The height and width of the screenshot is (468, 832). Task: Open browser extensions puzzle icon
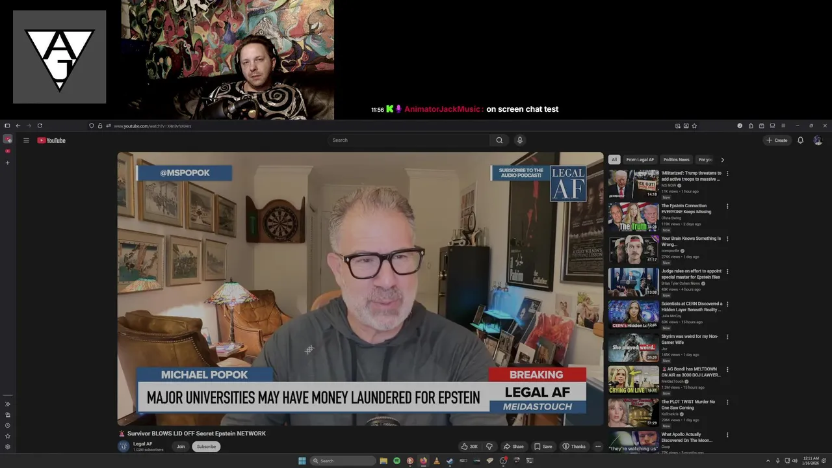751,125
